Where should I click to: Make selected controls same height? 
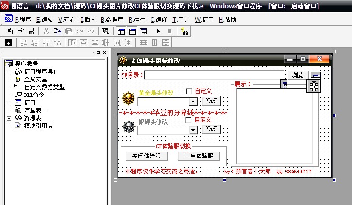pos(154,42)
